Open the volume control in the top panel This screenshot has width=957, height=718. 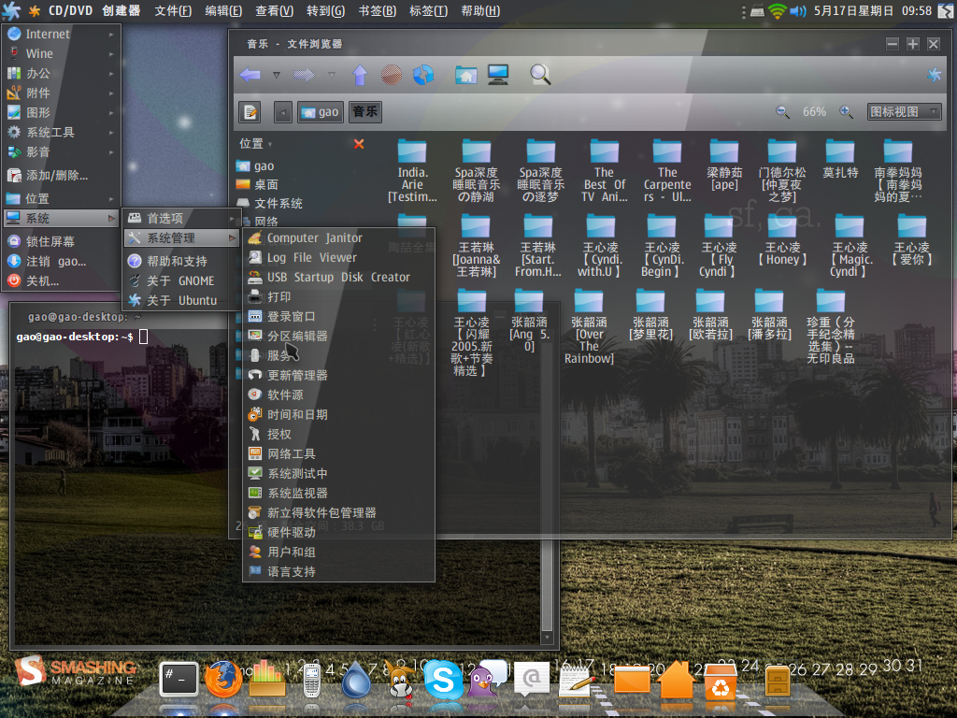798,11
